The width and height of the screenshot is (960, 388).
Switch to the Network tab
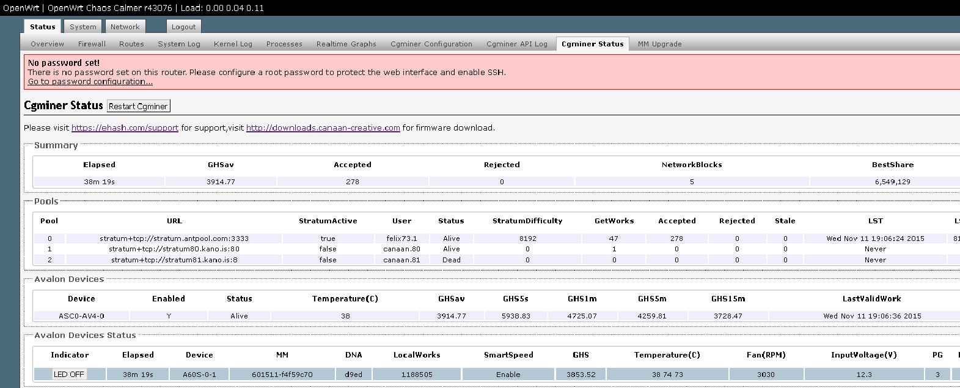[x=125, y=27]
